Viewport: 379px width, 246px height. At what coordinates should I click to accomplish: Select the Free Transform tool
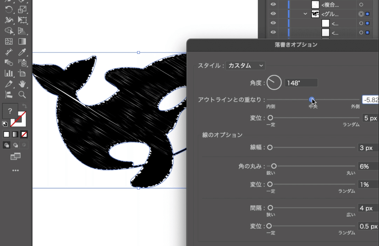[22, 20]
